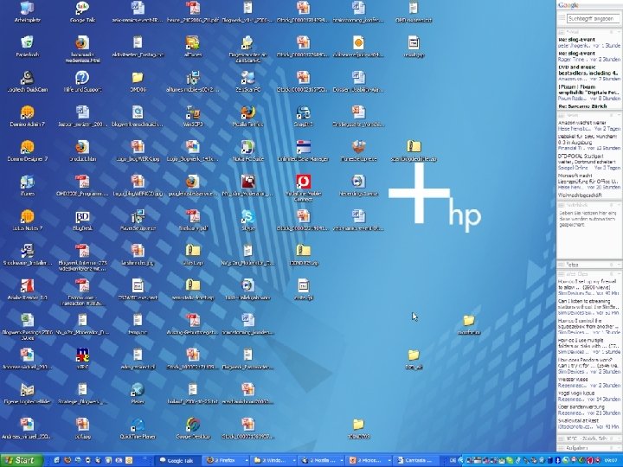Screen dimensions: 623x467
Task: Select the iTunes desktop shortcut
Action: coord(27,186)
